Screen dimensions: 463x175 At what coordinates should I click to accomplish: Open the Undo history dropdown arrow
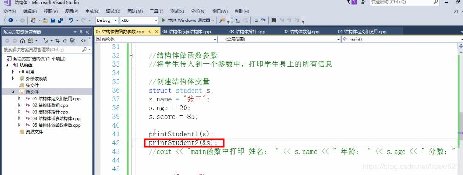[77, 20]
